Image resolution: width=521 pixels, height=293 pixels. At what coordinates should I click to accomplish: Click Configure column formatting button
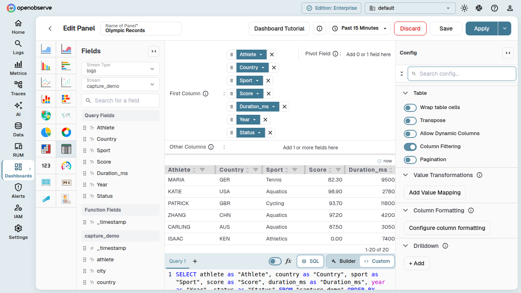[x=447, y=228]
